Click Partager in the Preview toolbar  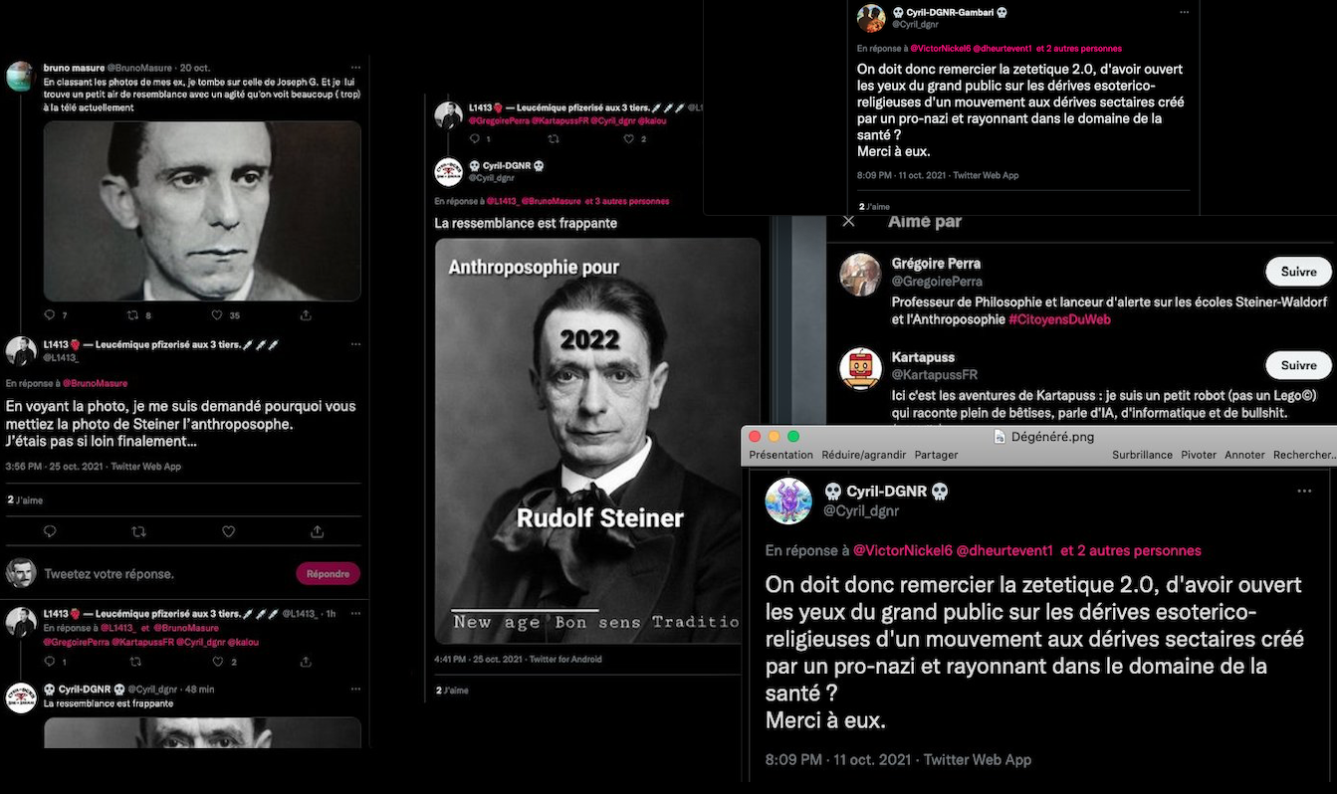coord(936,455)
